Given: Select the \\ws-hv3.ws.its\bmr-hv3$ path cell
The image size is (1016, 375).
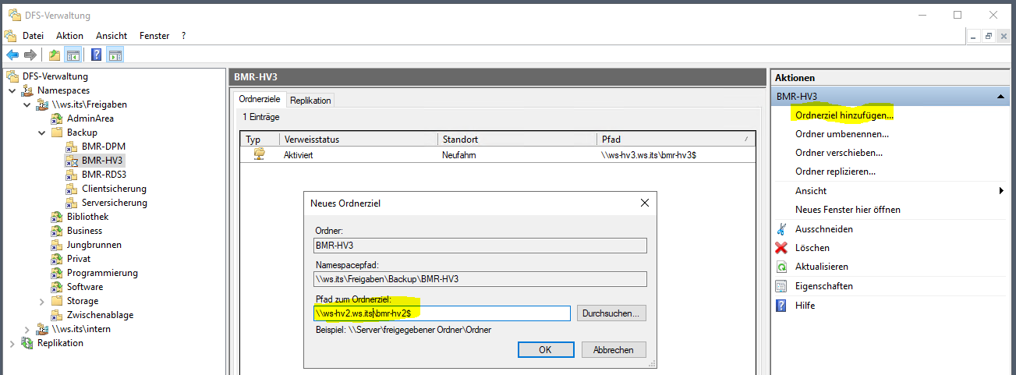Looking at the screenshot, I should [x=649, y=156].
